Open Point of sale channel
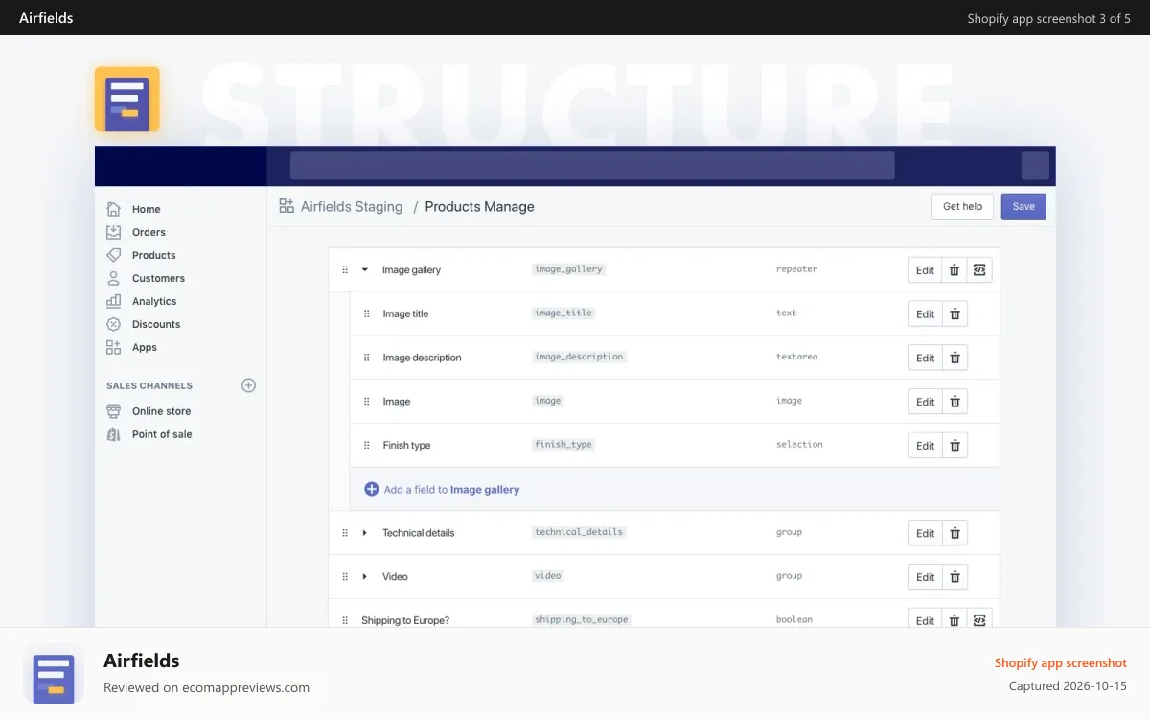 [162, 434]
